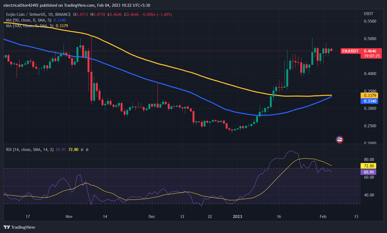Select the RSI (14, close, SMA, 14, 2) legend
Screen dimensions: 387x233
[x=30, y=150]
